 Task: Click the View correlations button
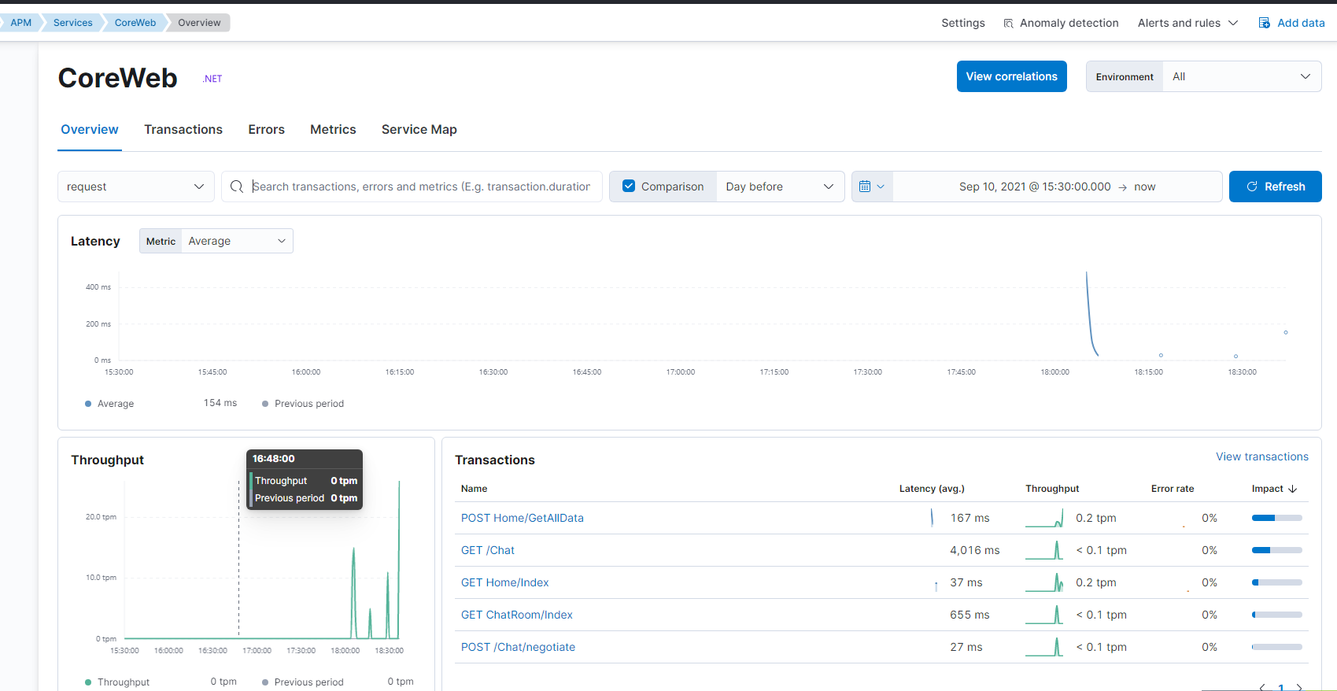pos(1012,76)
